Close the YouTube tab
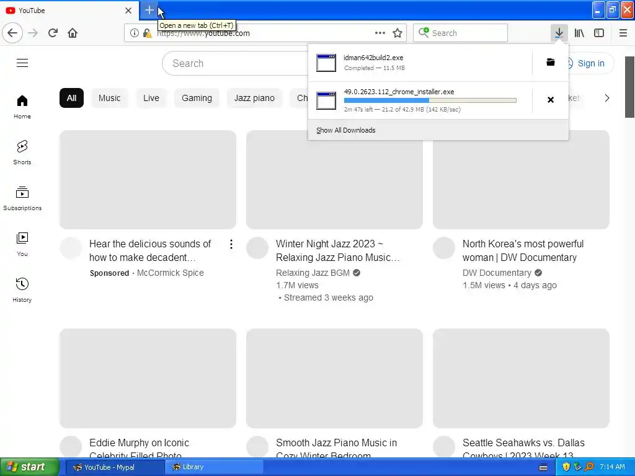The image size is (635, 476). (128, 11)
